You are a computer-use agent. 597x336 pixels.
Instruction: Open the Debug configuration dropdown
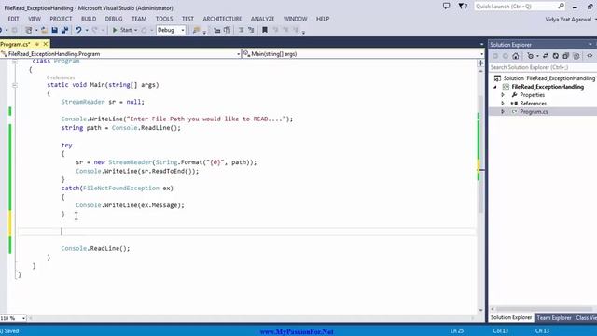point(171,30)
